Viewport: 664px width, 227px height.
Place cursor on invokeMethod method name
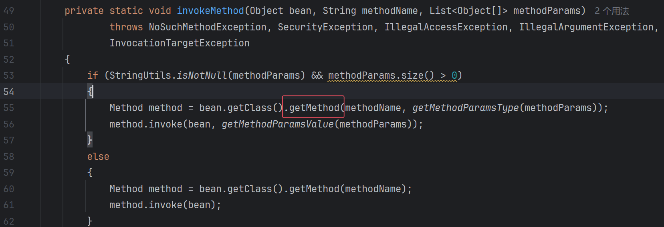point(210,11)
